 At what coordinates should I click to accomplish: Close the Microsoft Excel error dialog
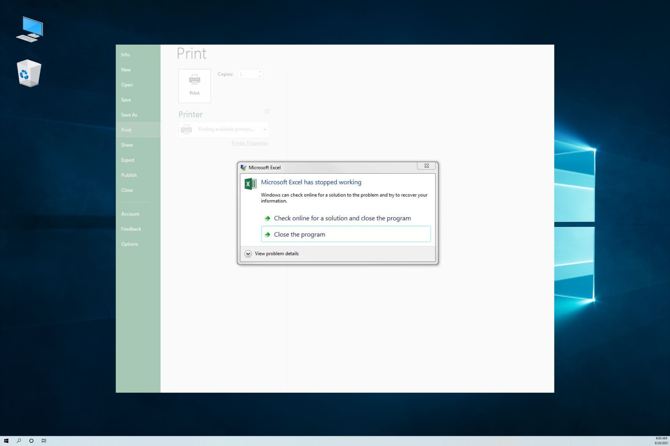tap(426, 166)
